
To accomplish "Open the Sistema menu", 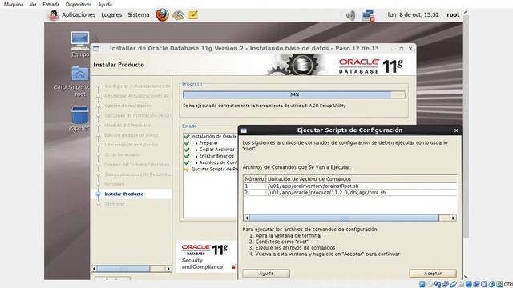I will (139, 14).
